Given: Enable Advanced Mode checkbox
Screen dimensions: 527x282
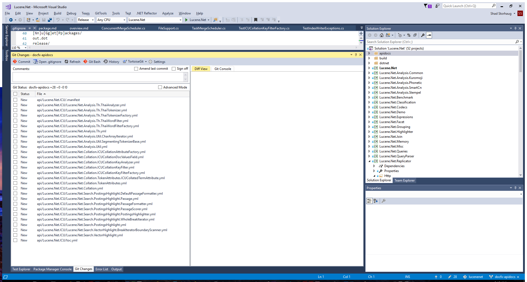Looking at the screenshot, I should 160,87.
